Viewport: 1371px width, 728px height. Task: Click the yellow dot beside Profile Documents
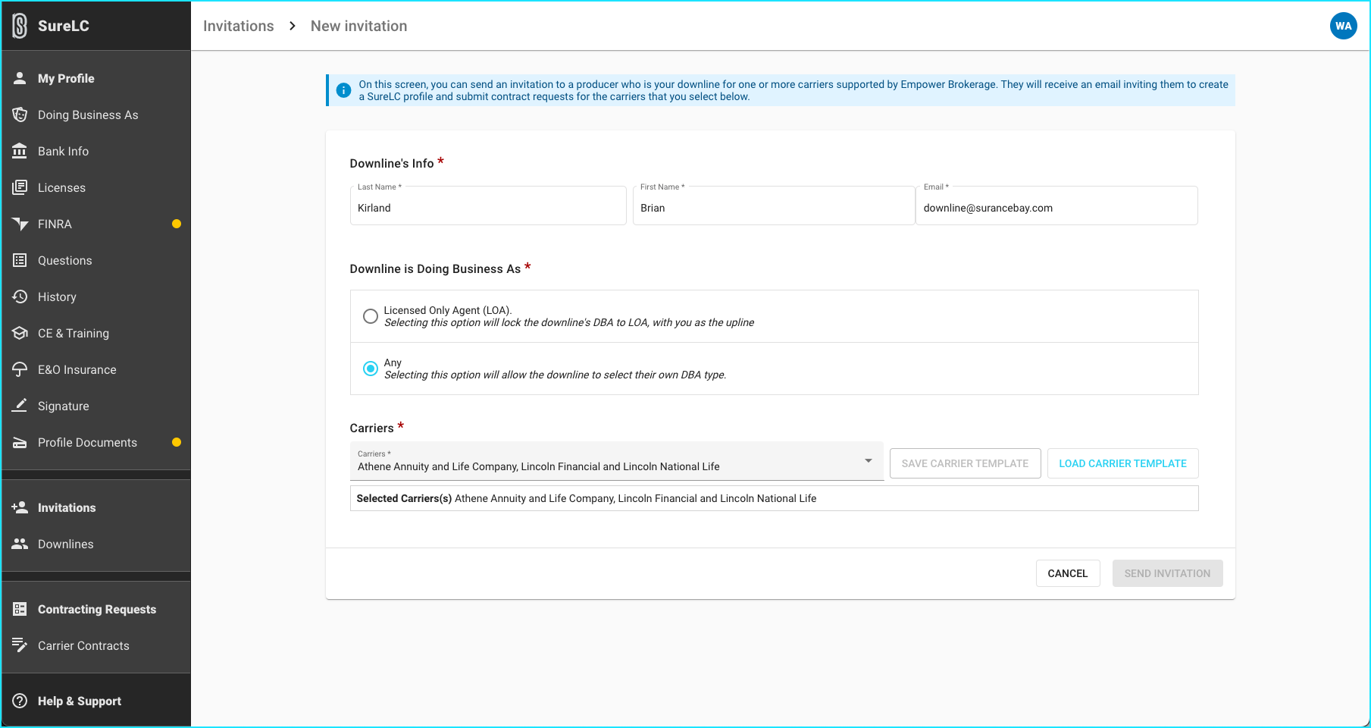click(x=177, y=442)
